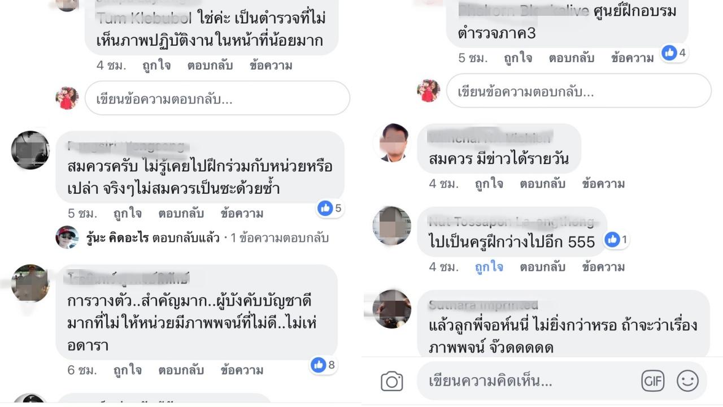Click ข้อความ under the 6 ชม. comment

242,370
